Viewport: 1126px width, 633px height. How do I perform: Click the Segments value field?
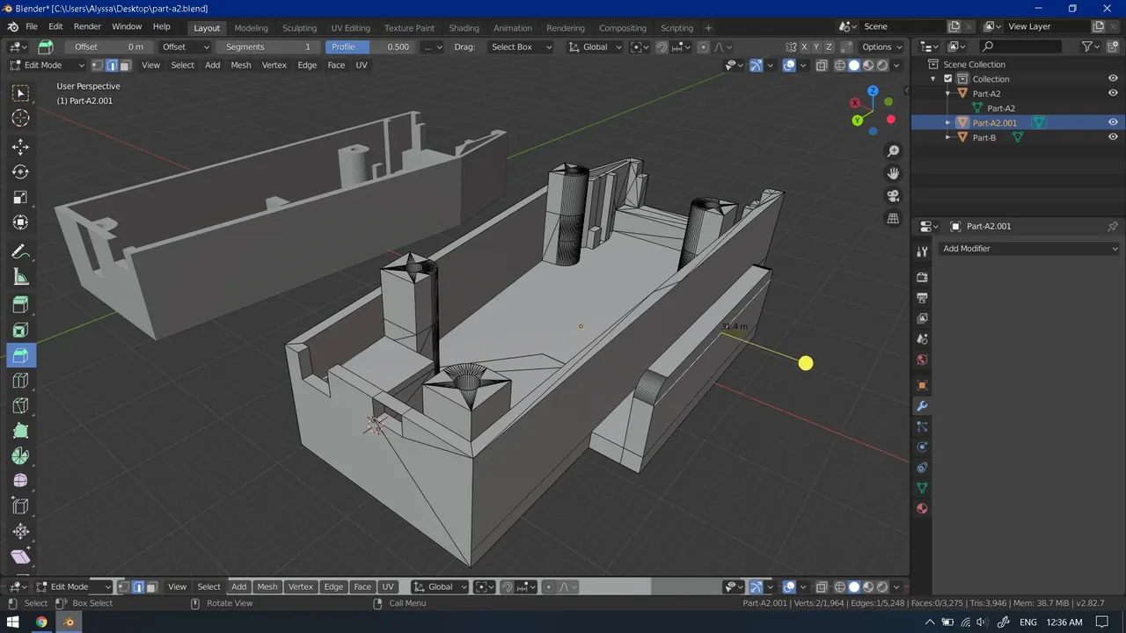(268, 47)
